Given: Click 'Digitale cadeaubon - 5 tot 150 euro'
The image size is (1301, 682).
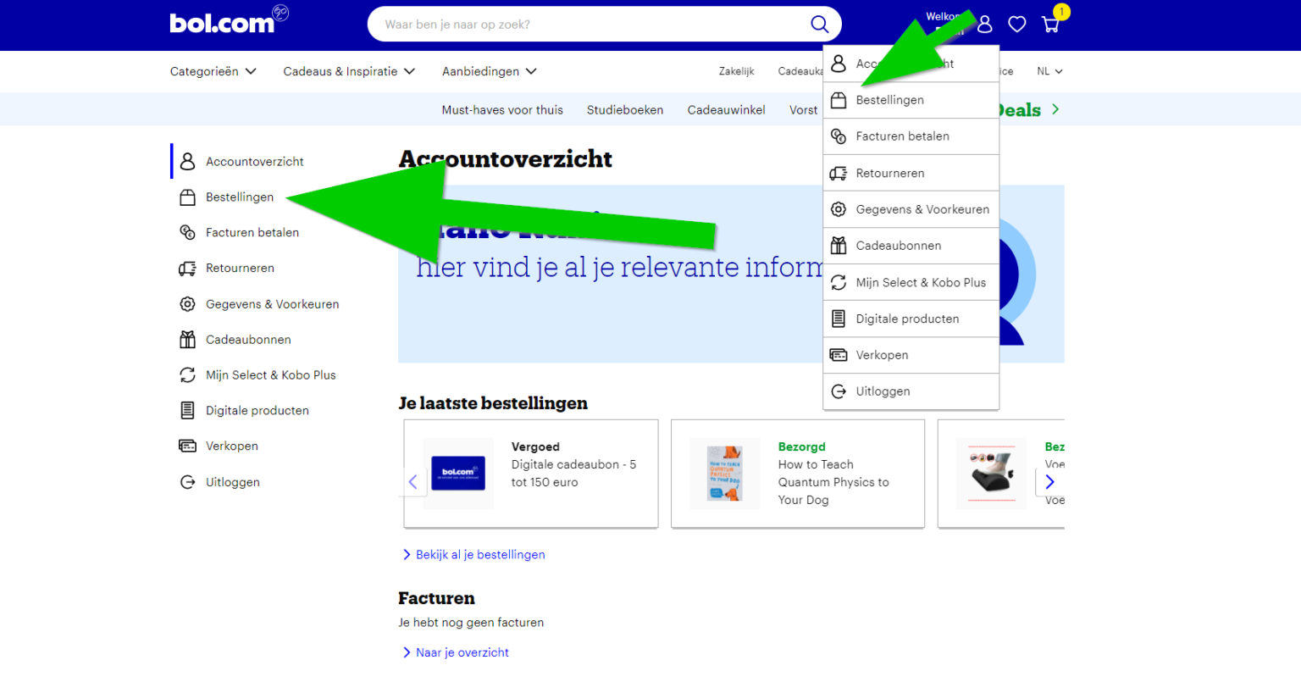Looking at the screenshot, I should (573, 473).
